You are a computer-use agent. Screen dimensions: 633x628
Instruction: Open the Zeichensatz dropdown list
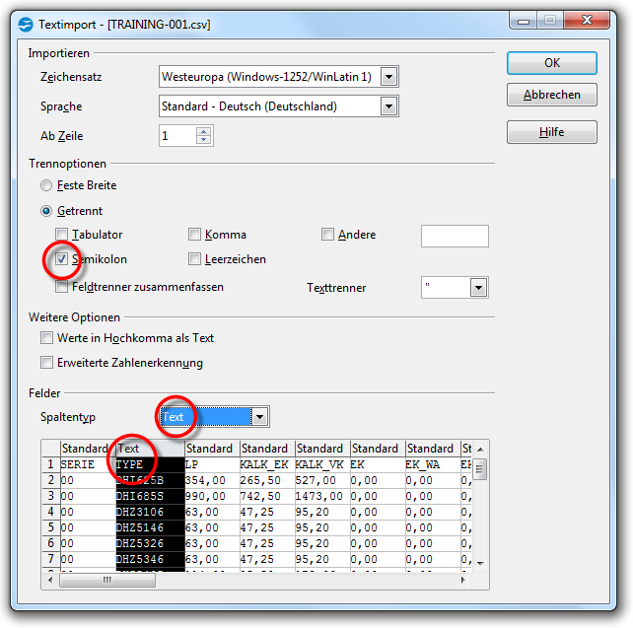pyautogui.click(x=388, y=77)
